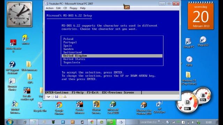Click the CD drive icon in Virtual PC status bar
The width and height of the screenshot is (223, 125).
coord(53,97)
